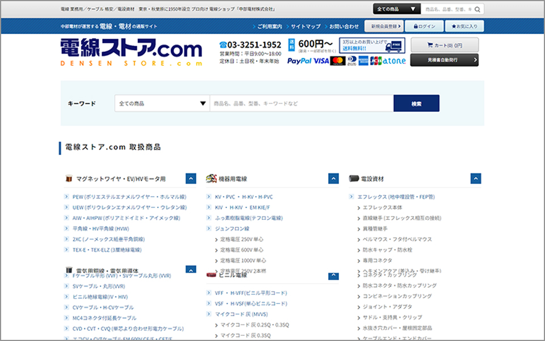The height and width of the screenshot is (341, 545).
Task: Click the blue 送料 shipping badge
Action: 292,45
